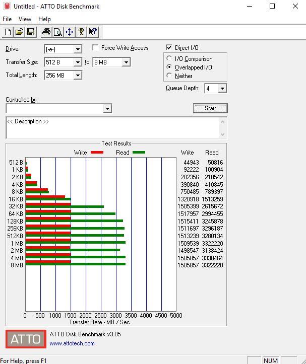Click the read value 3296187
306x364 pixels.
point(213,229)
